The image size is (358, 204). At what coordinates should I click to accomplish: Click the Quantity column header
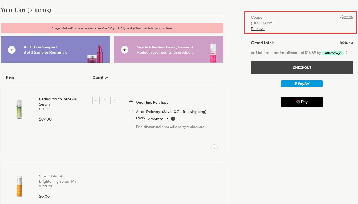[100, 77]
